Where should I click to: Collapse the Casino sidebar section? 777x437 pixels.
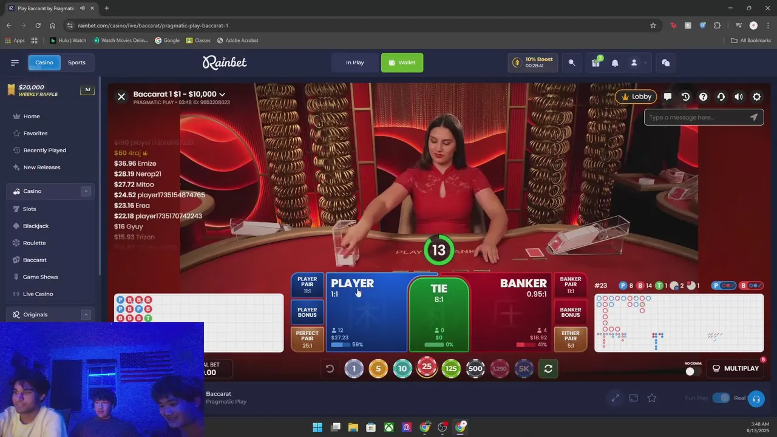tap(86, 191)
